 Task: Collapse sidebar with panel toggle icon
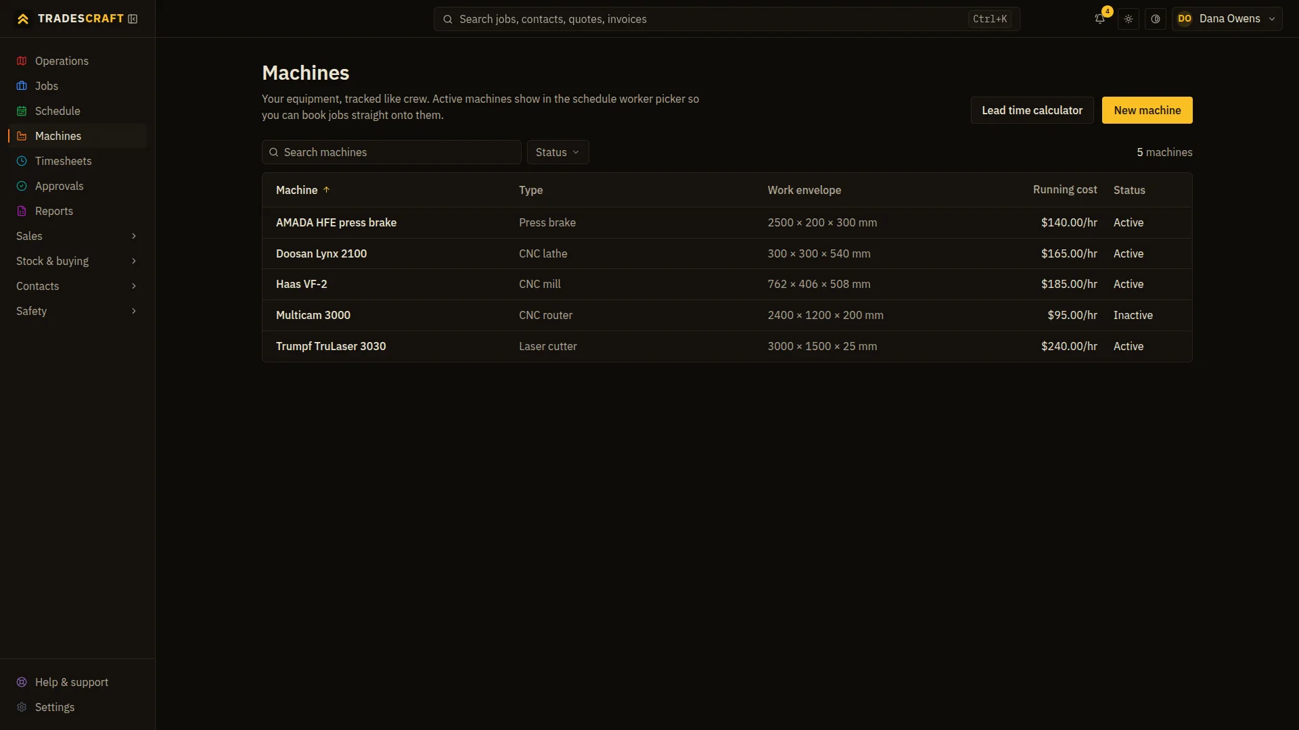point(133,19)
